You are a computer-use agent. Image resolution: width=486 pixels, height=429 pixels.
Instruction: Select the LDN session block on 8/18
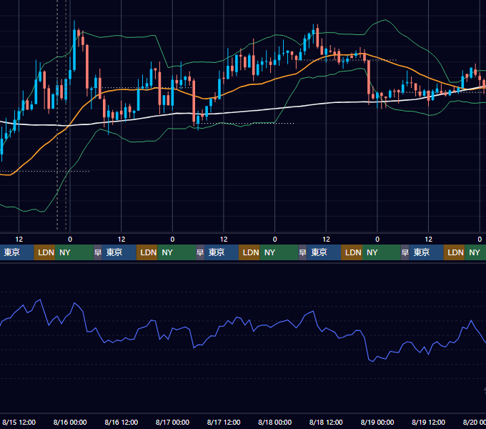(x=352, y=252)
